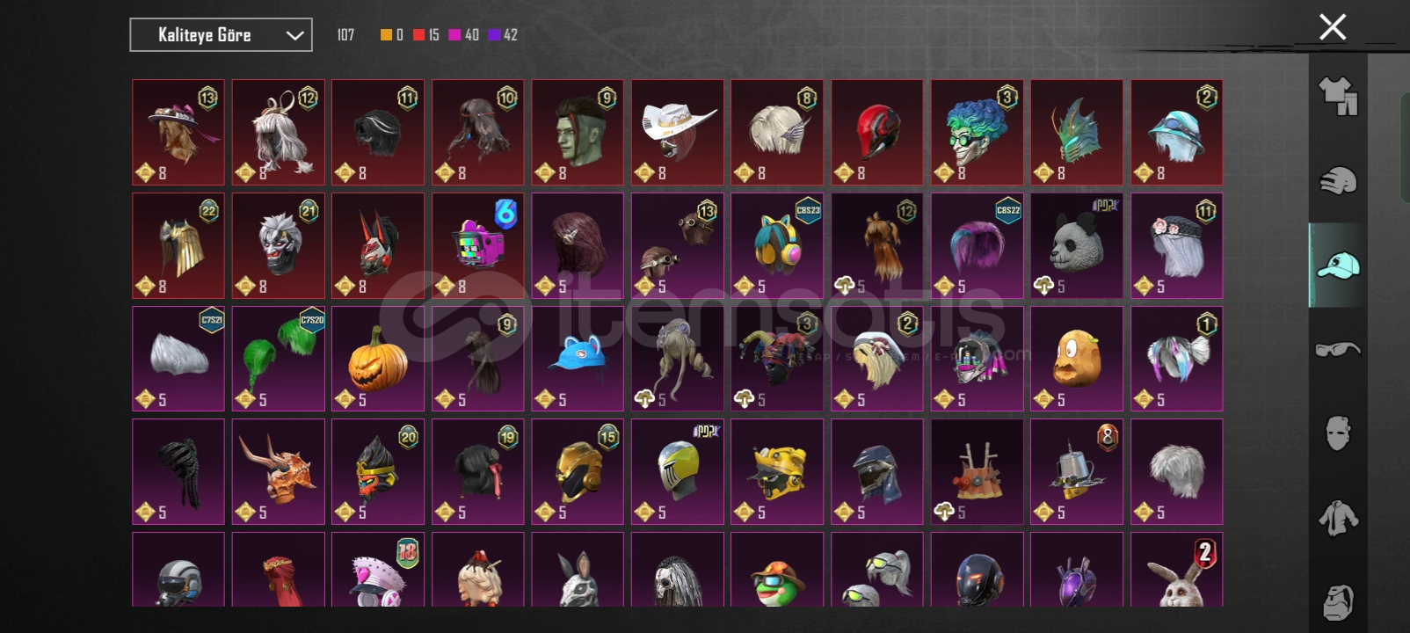Screen dimensions: 1410x633
Task: Select the jack-o-lantern pumpkin head item
Action: (x=378, y=359)
